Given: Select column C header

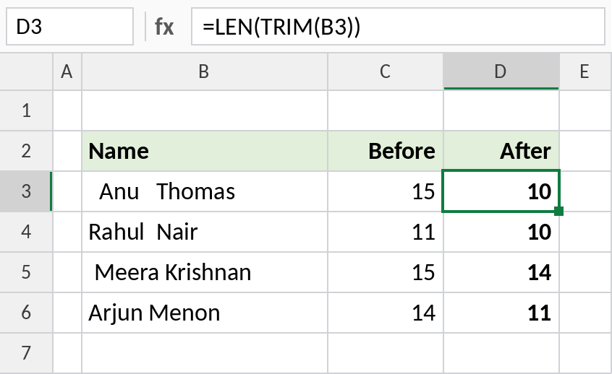Looking at the screenshot, I should [386, 71].
